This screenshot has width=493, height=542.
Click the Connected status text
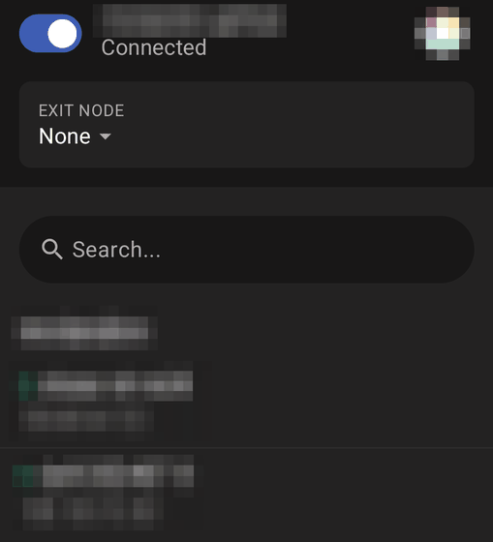click(x=154, y=47)
